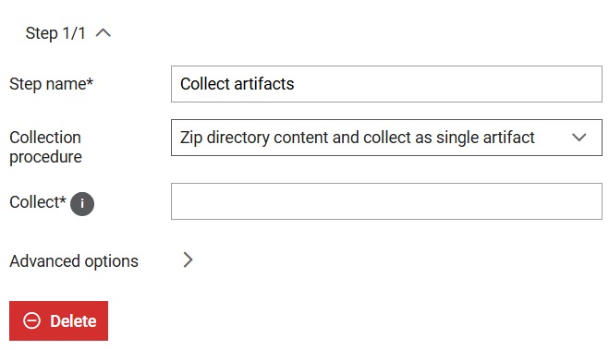Expand Advanced options with the right chevron
Image resolution: width=609 pixels, height=350 pixels.
click(188, 260)
